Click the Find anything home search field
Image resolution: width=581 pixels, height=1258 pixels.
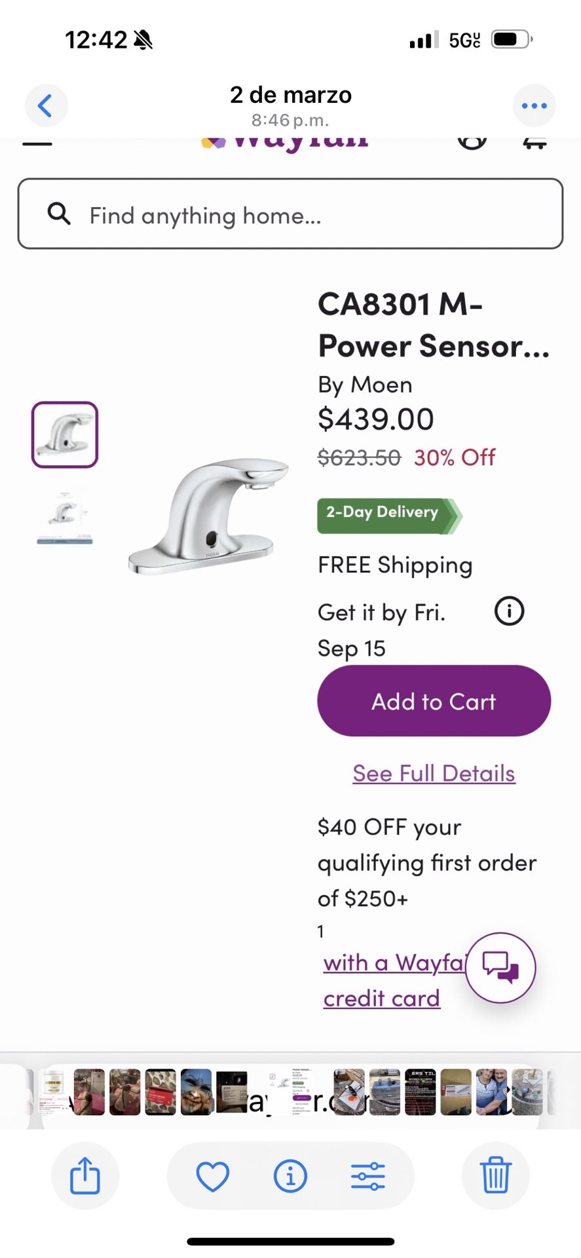314,214
